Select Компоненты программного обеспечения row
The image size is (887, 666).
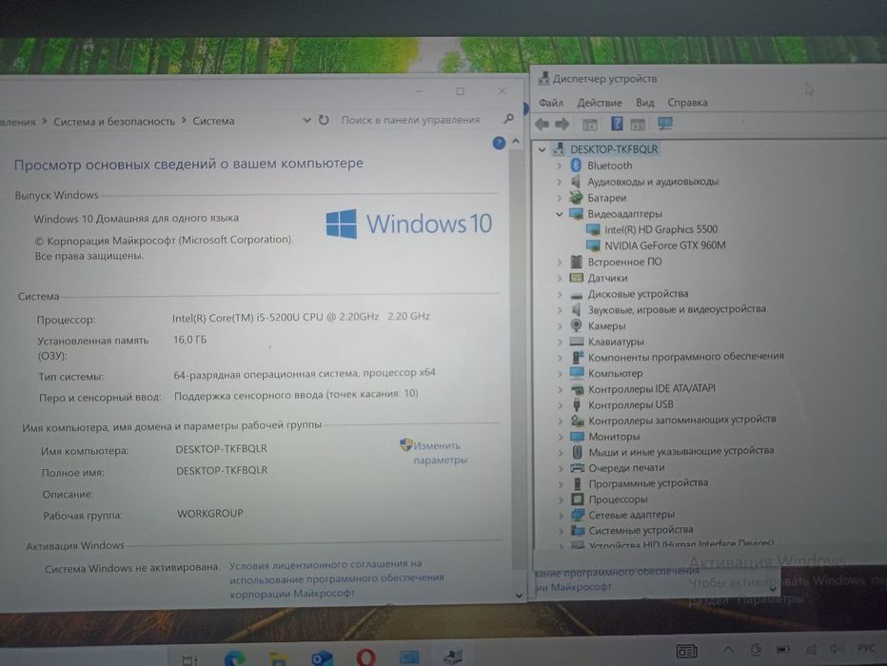tap(685, 357)
